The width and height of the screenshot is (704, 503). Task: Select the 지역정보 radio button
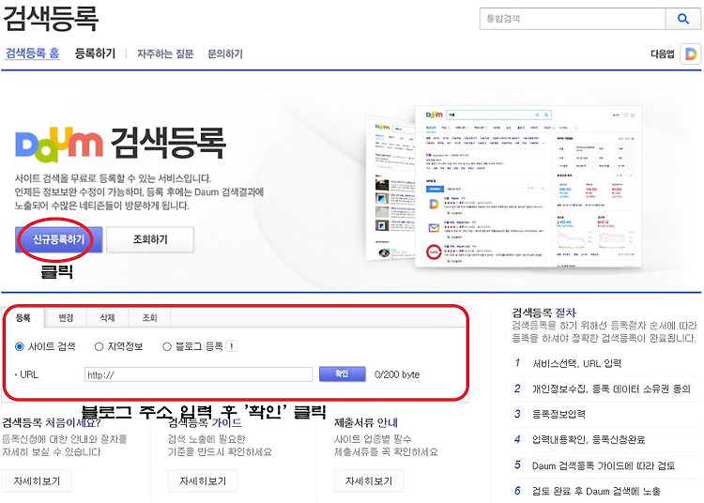[x=99, y=346]
